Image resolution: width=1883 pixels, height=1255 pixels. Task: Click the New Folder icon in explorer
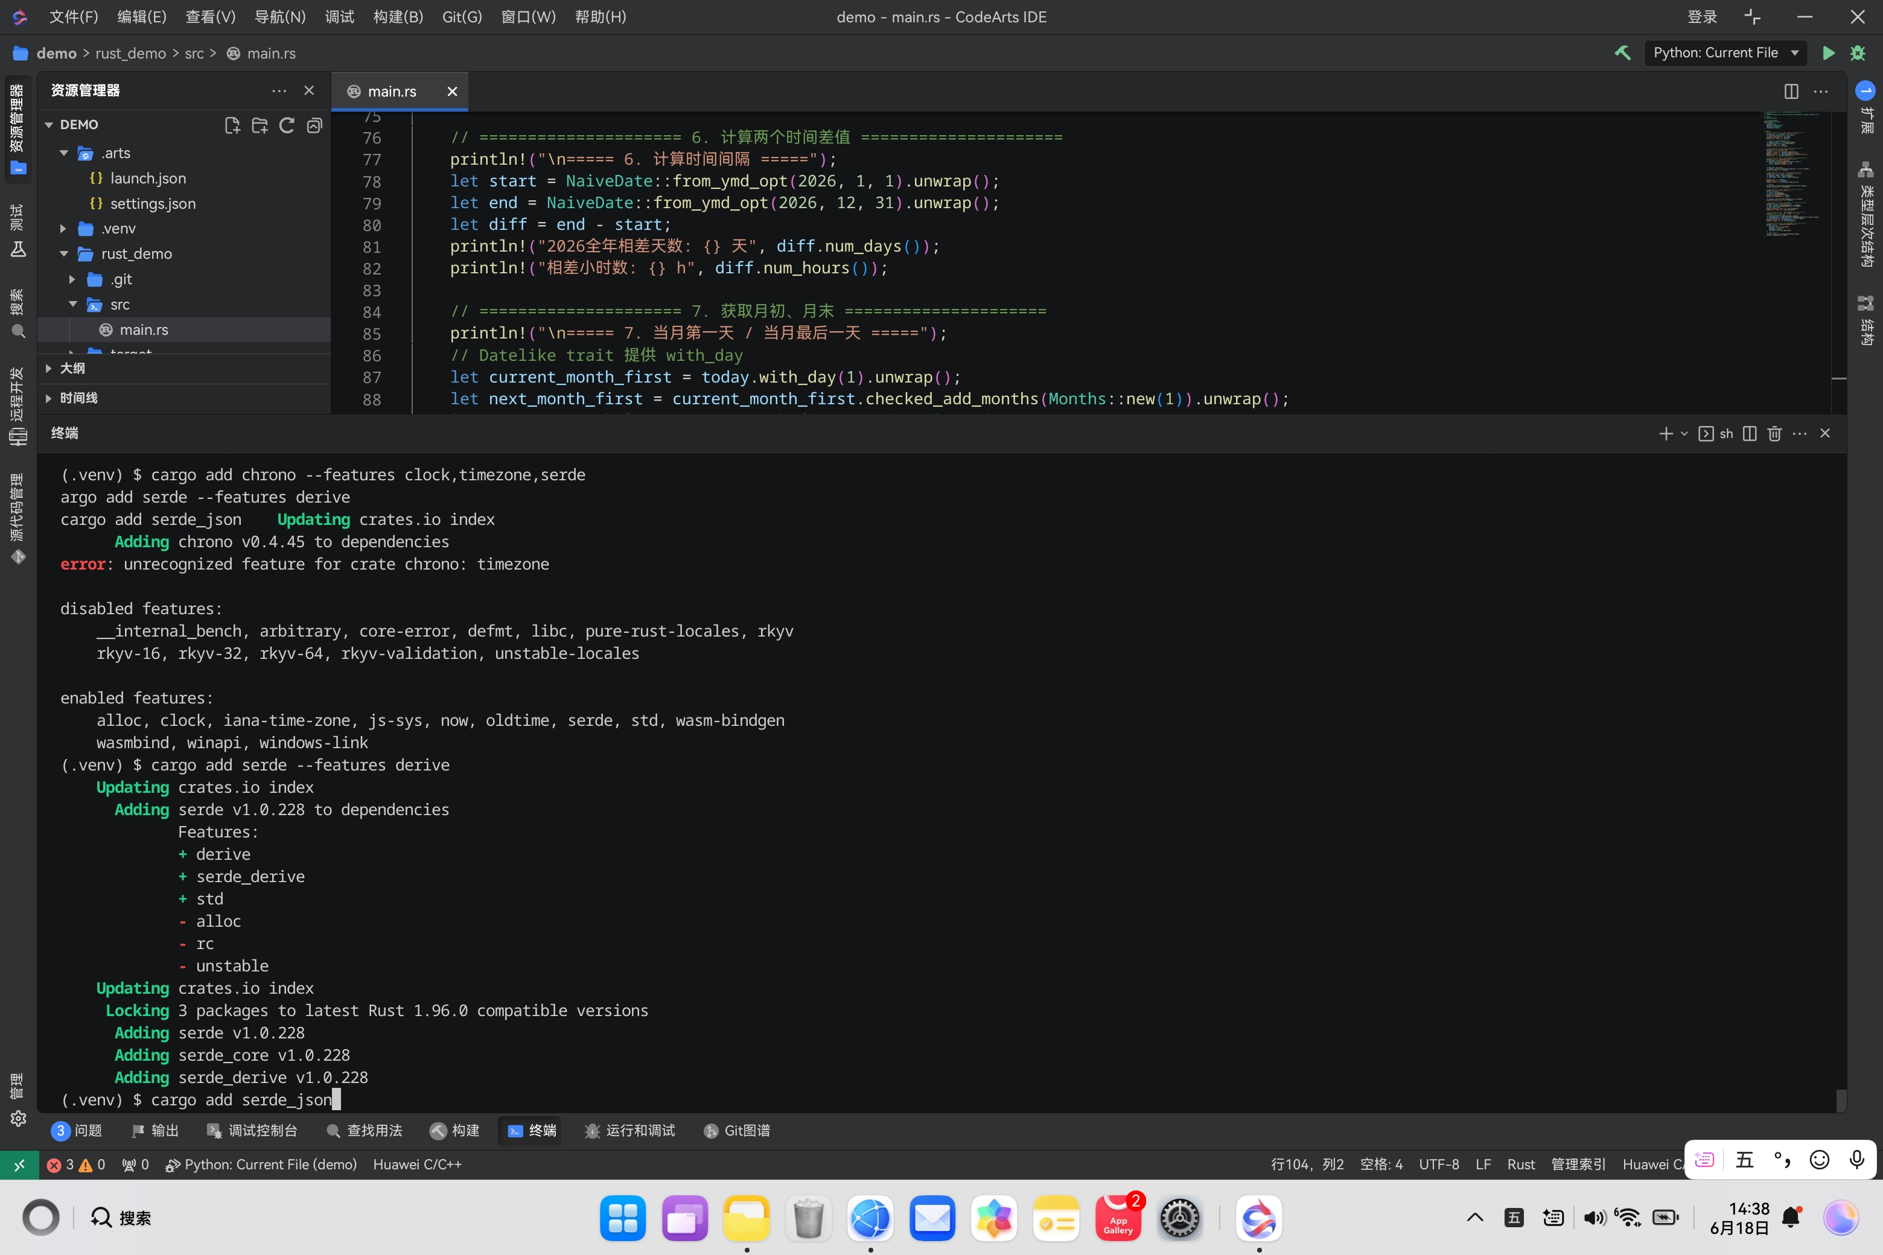260,125
